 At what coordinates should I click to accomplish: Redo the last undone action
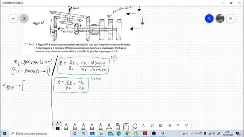(186, 126)
